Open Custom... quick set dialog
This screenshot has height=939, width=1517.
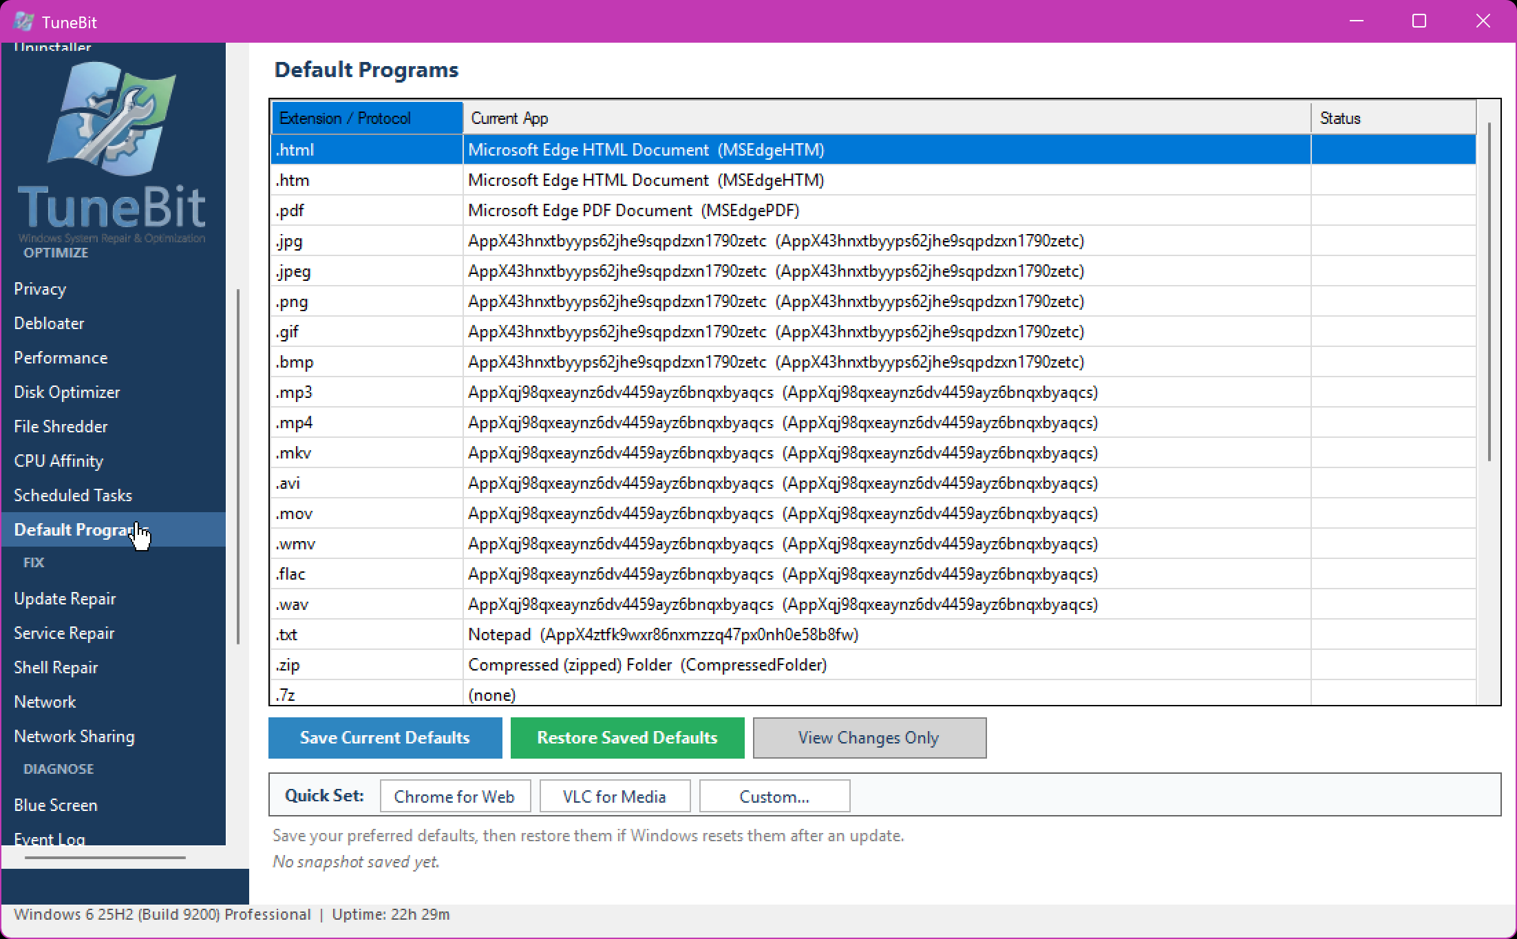(774, 796)
